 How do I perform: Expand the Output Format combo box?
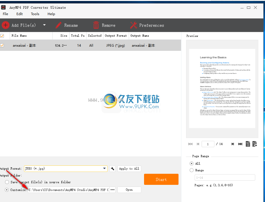[66, 169]
